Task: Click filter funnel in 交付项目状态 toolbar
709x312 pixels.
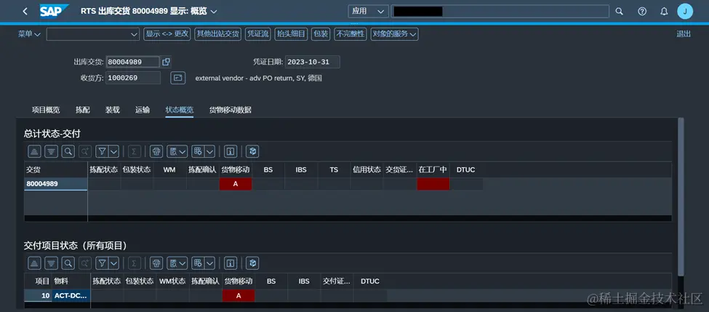Action: (103, 263)
